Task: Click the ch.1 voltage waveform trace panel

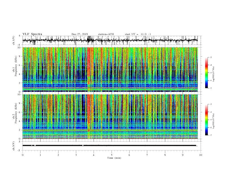Action: point(112,40)
